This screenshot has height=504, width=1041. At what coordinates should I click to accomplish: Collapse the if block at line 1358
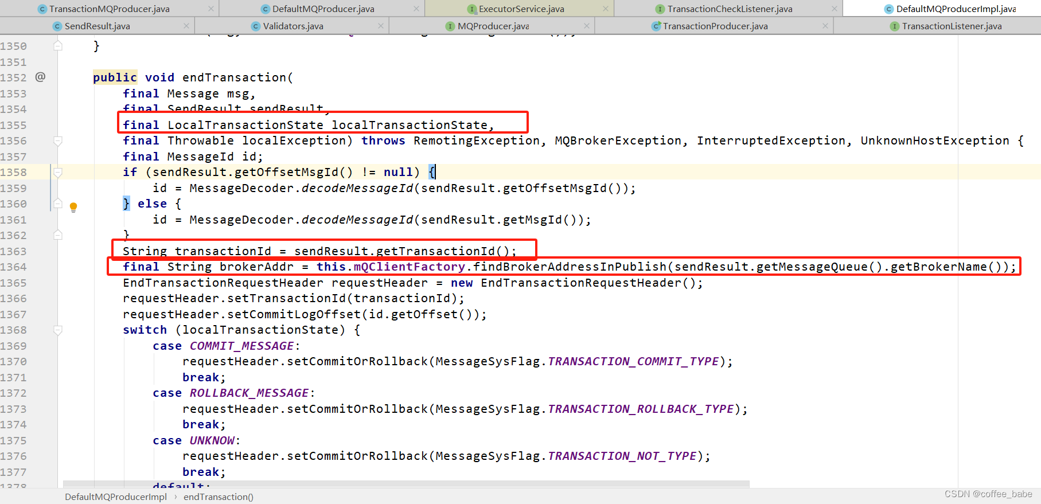[58, 172]
